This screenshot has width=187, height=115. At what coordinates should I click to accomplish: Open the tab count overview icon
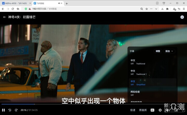pos(157,3)
